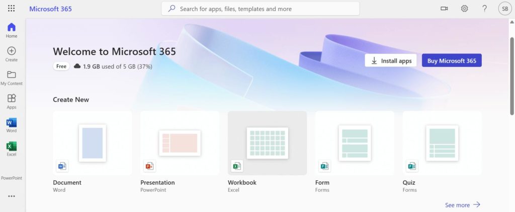Click the Forms badge on Quiz card

pyautogui.click(x=412, y=166)
